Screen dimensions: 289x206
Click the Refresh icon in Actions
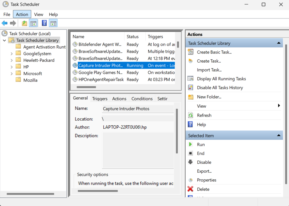coord(191,115)
